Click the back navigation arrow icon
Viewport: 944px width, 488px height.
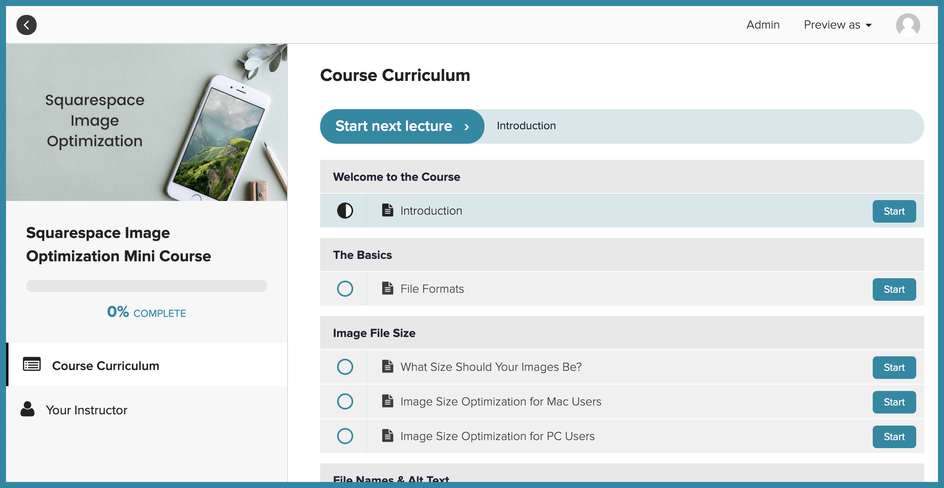(x=26, y=24)
